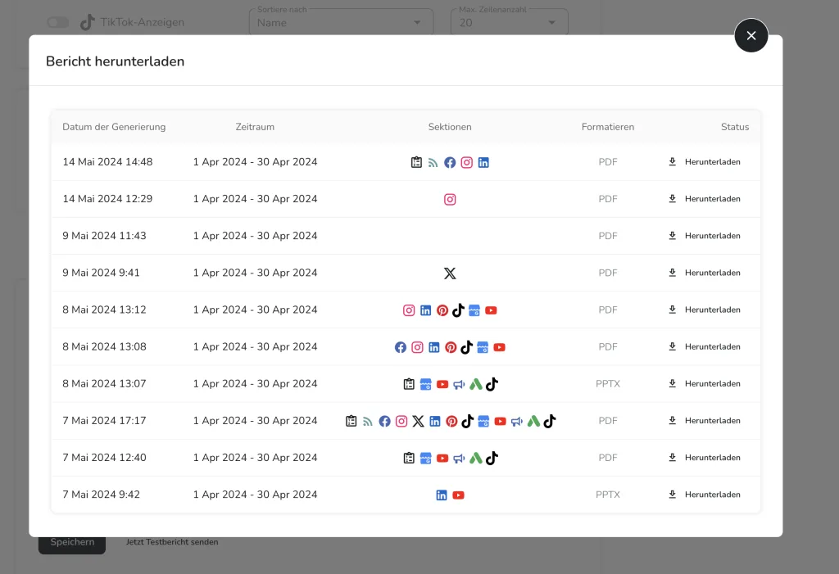Download the 8 Mai 2024 13:08 report
Image resolution: width=839 pixels, height=574 pixels.
tap(704, 346)
